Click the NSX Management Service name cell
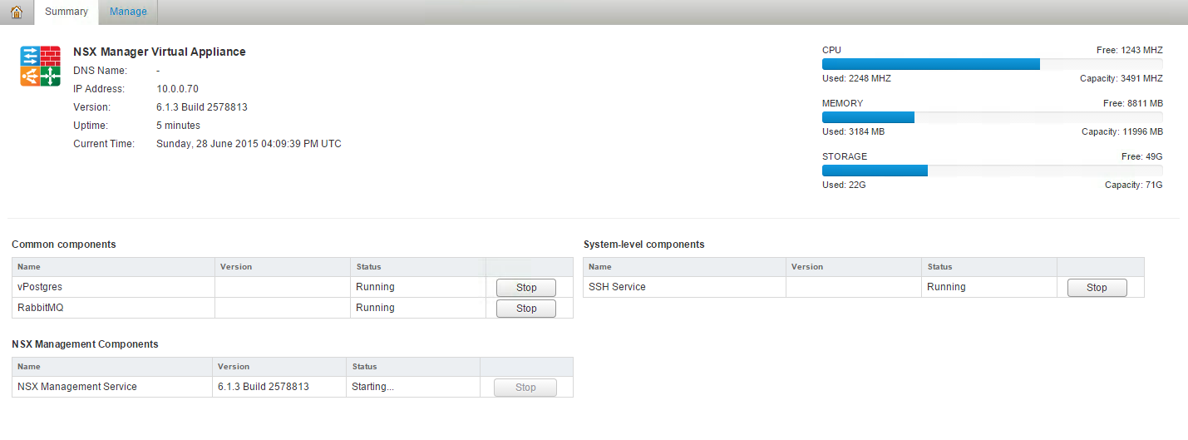 [77, 387]
